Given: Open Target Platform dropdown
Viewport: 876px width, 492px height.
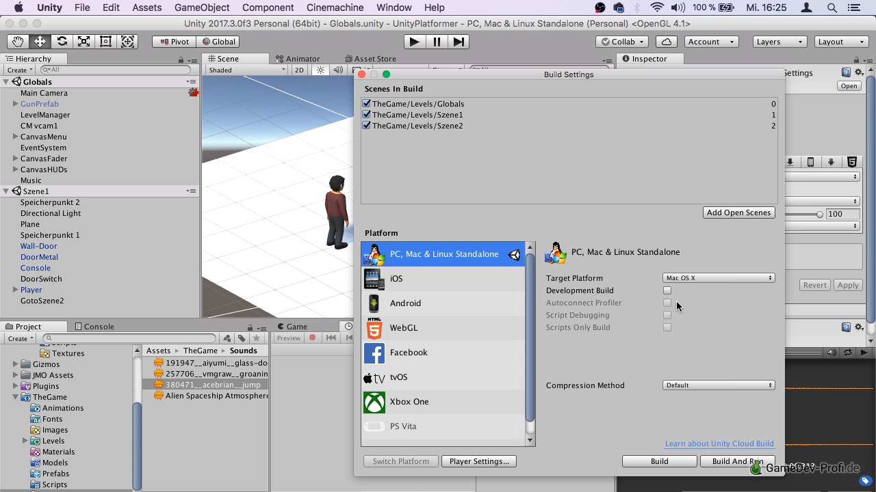Looking at the screenshot, I should click(719, 278).
